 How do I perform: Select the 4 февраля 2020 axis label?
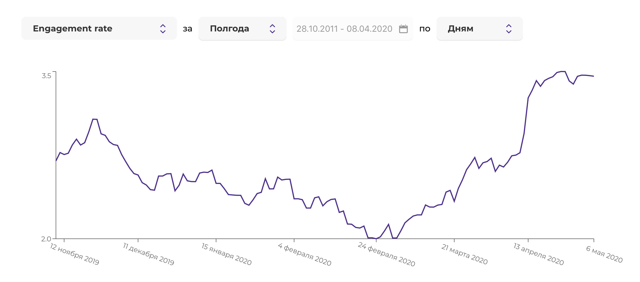tap(304, 254)
